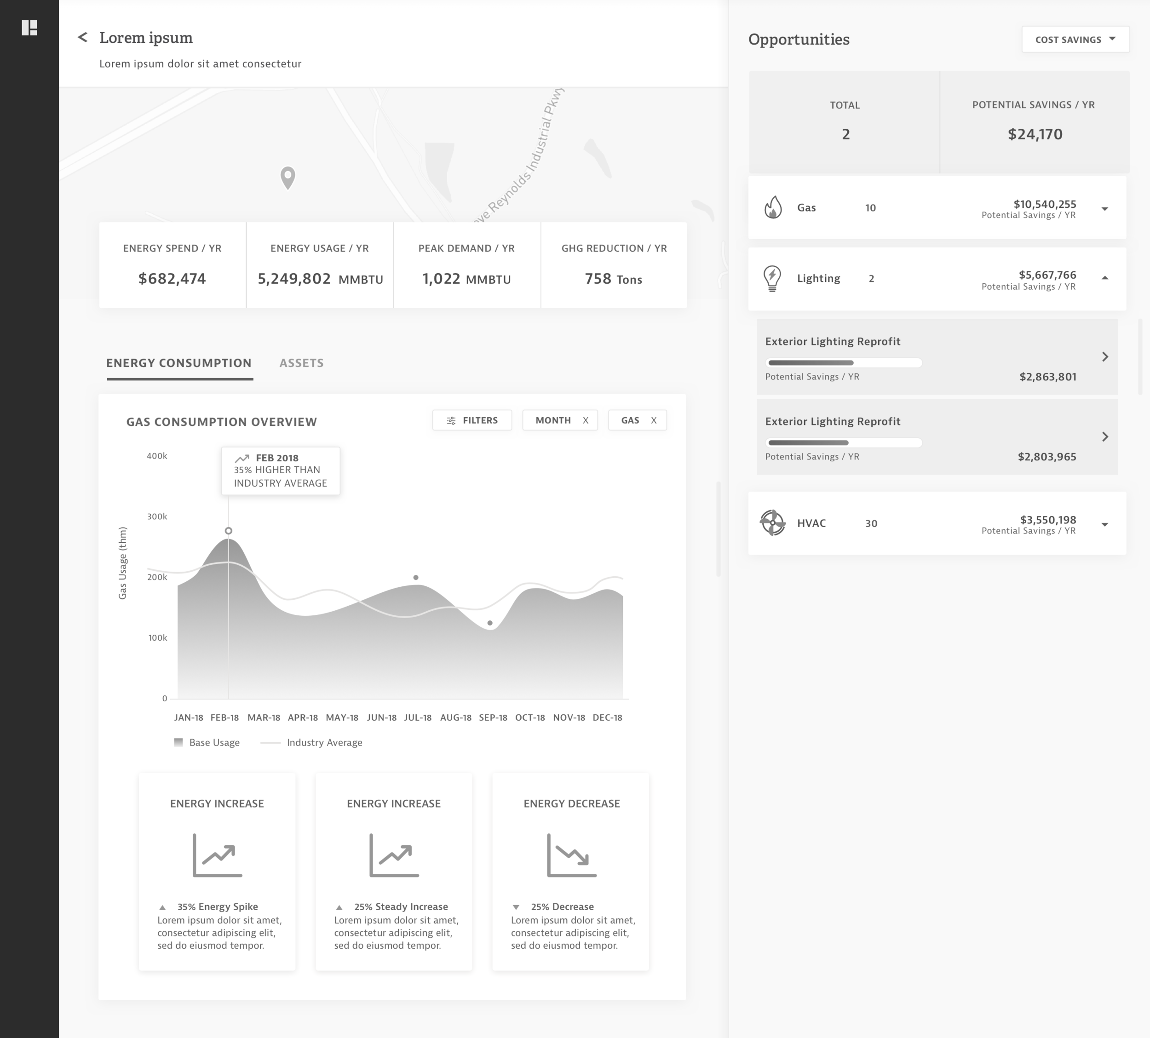Click the HVAC fan icon
The image size is (1150, 1038).
tap(772, 522)
